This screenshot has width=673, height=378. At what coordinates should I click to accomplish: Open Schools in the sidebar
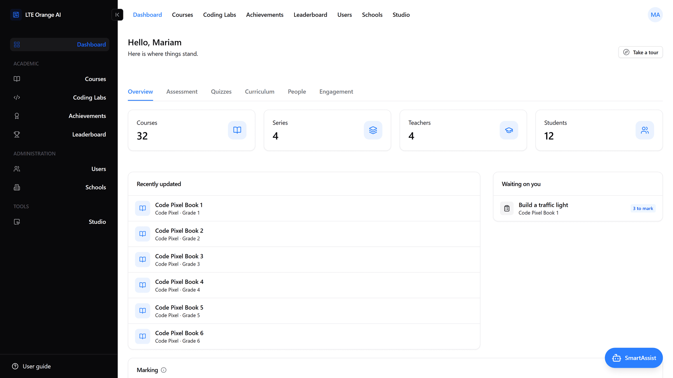tap(60, 188)
